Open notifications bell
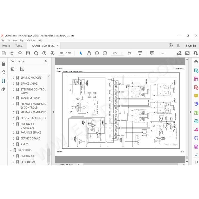The width and height of the screenshot is (199, 199). 178,45
